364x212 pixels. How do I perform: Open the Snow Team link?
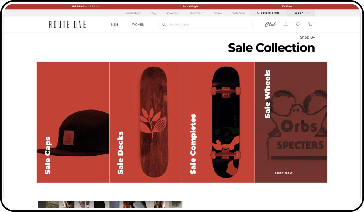[x=173, y=13]
